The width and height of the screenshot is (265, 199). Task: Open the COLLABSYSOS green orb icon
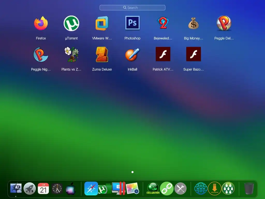coord(153,188)
